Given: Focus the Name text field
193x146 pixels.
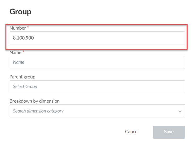Looking at the screenshot, I should [x=97, y=62].
